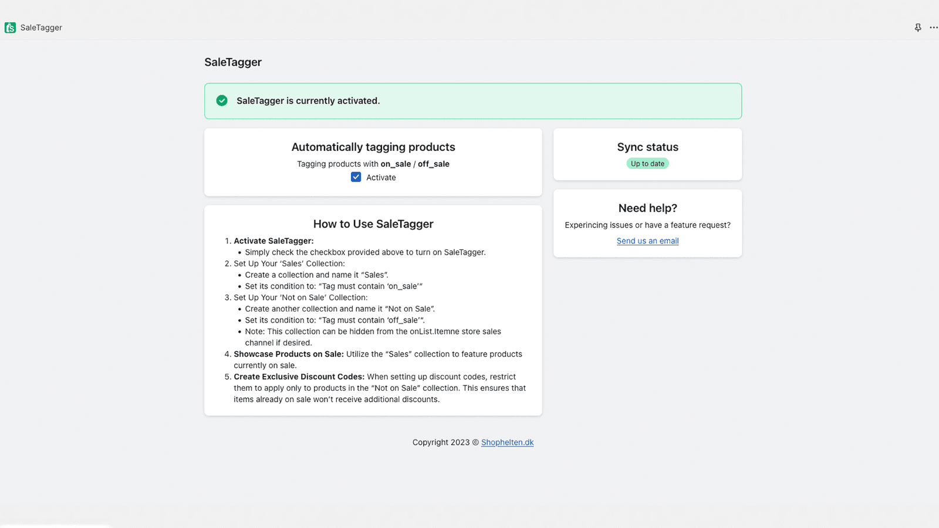Click the 'Automatically tagging products' card title
The image size is (939, 528).
tap(373, 147)
